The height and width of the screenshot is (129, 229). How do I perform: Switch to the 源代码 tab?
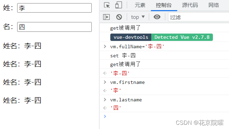click(x=190, y=5)
